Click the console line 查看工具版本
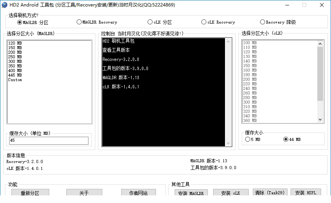 (x=116, y=50)
